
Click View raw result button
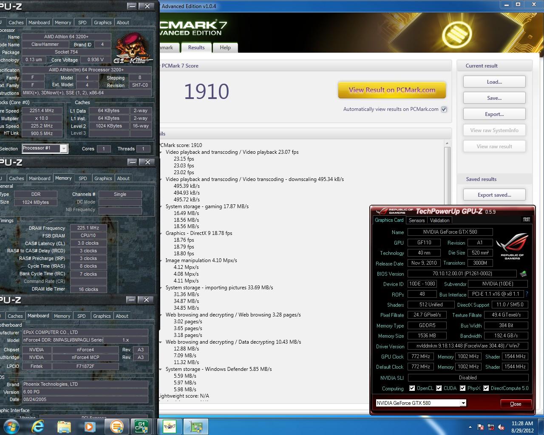[494, 147]
